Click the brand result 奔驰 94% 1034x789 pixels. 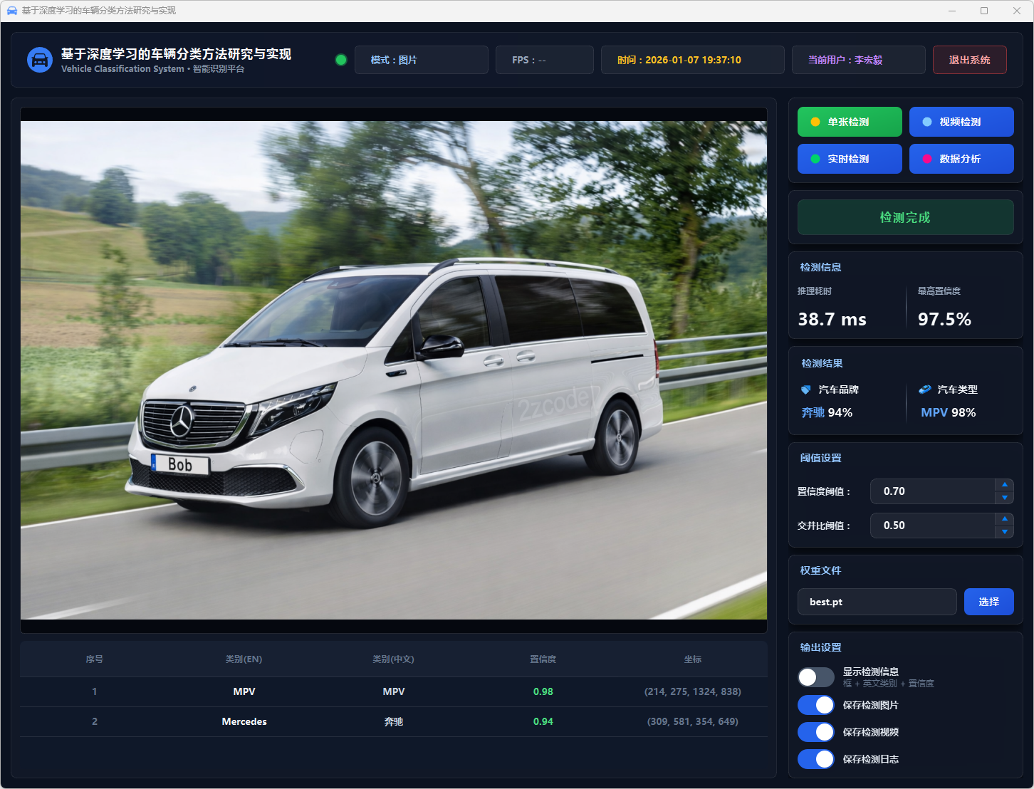click(827, 412)
